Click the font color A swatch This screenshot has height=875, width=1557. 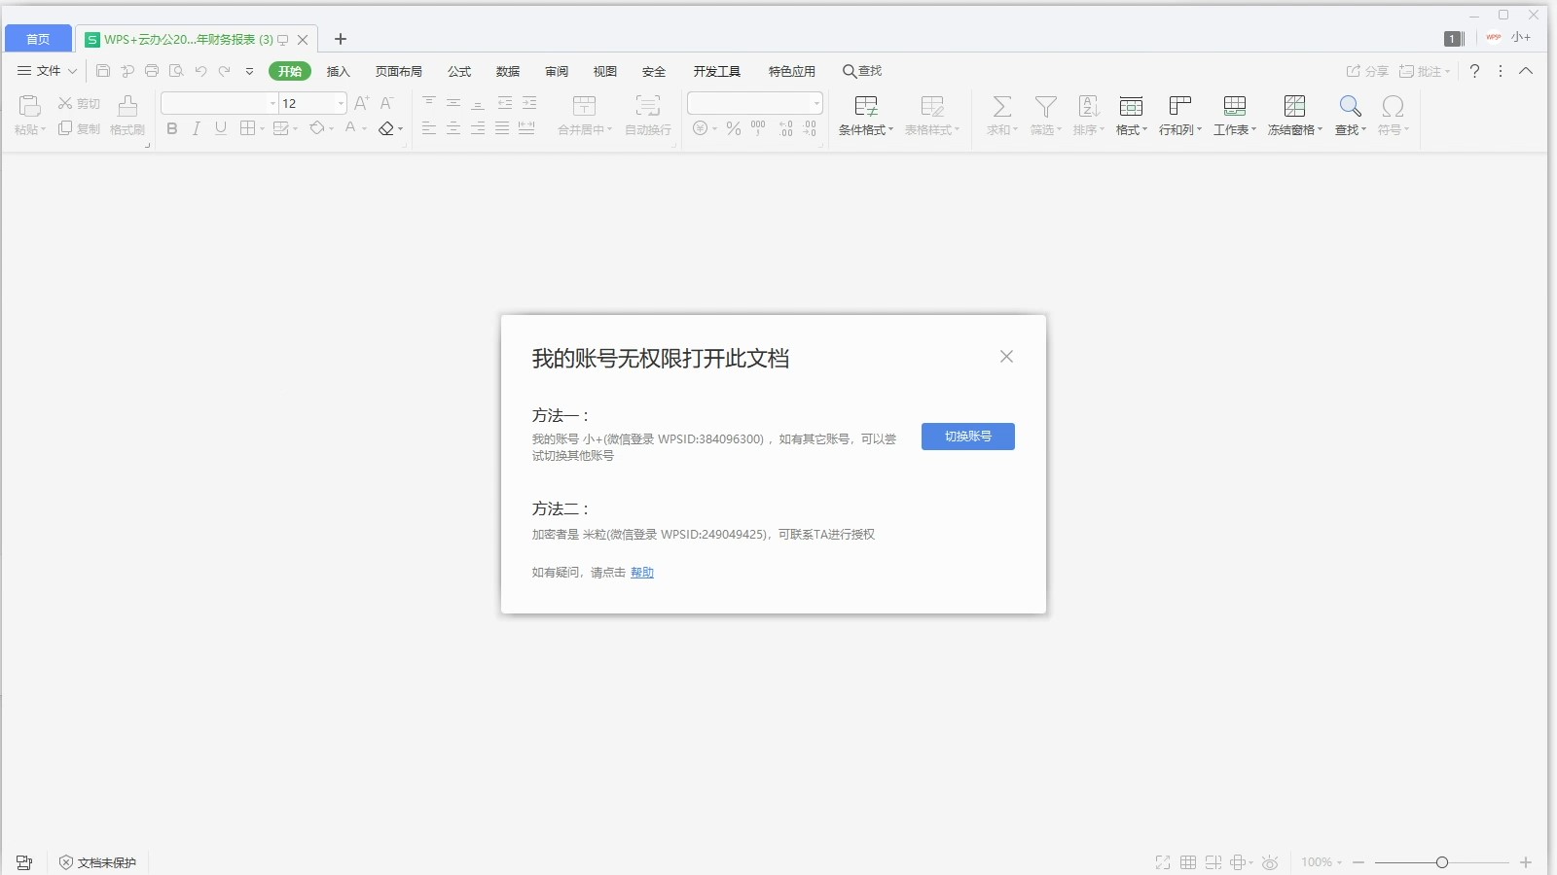click(350, 128)
